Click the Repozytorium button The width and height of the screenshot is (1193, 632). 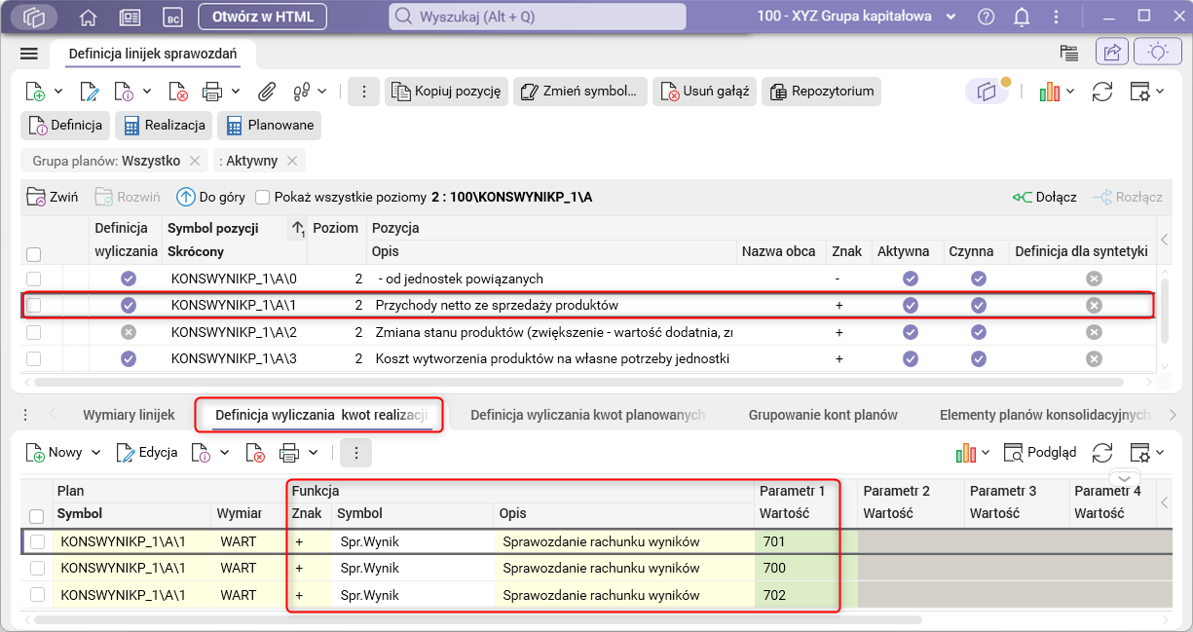click(x=821, y=92)
